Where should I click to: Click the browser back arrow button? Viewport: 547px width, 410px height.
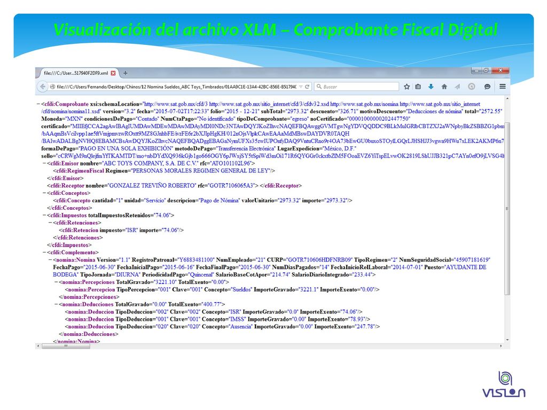[x=43, y=86]
